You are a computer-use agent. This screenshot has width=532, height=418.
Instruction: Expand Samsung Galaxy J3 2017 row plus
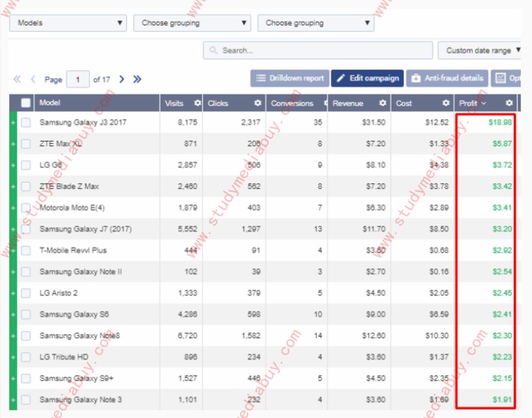(13, 123)
